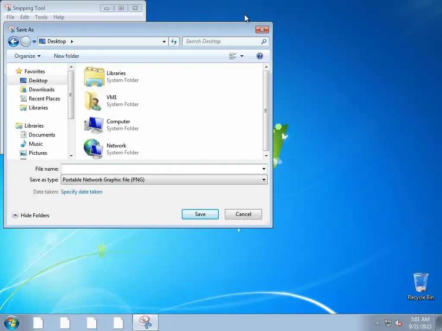Click the Save button
This screenshot has width=442, height=331.
(200, 214)
